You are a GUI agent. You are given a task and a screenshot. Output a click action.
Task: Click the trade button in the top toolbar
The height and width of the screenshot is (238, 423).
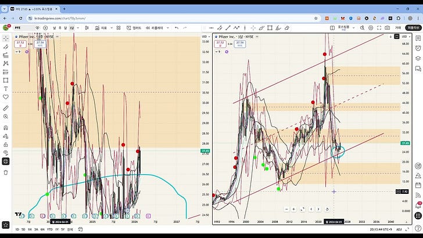398,28
